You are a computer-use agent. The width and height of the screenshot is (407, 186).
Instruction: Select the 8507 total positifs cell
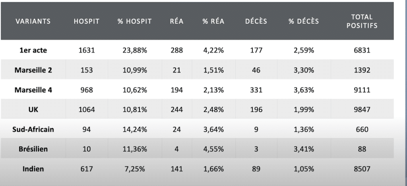362,169
